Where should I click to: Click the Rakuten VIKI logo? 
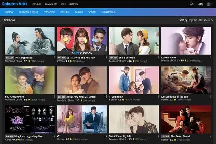(14, 4)
